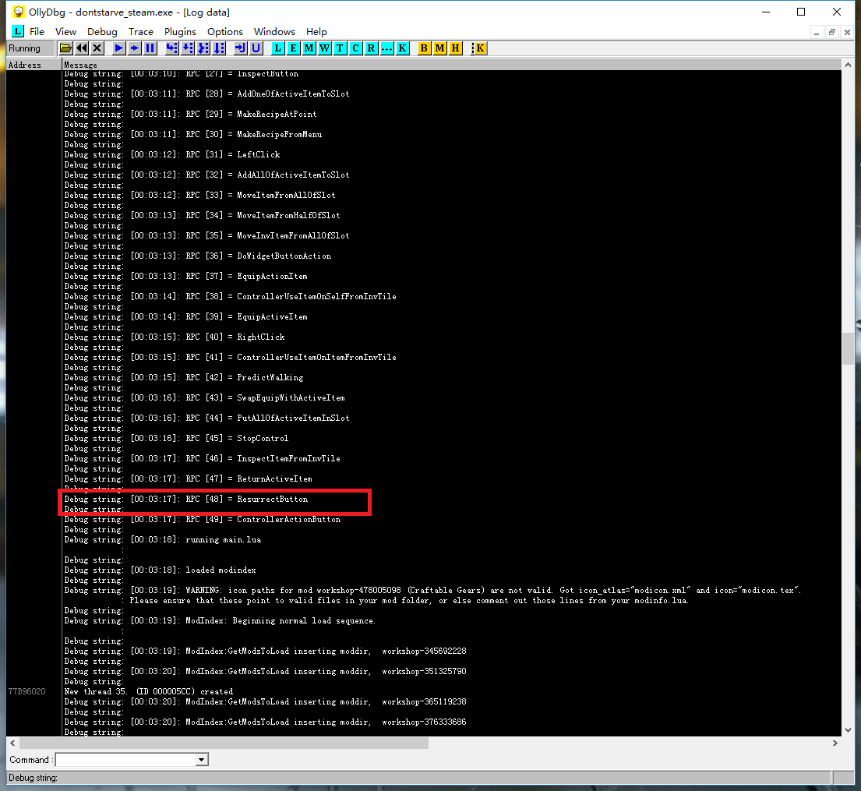
Task: Trace over toolbar icon
Action: pyautogui.click(x=219, y=48)
